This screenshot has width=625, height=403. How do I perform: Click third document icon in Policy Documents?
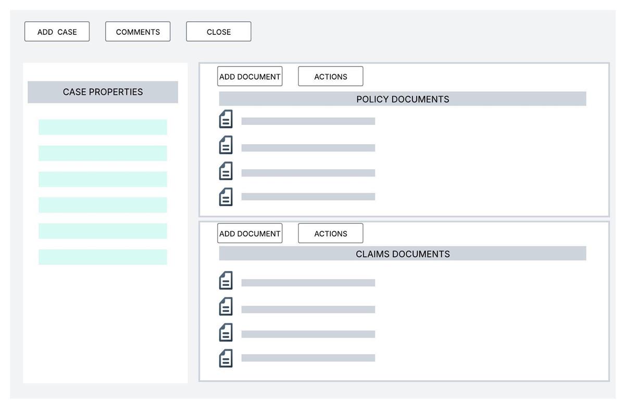tap(226, 171)
